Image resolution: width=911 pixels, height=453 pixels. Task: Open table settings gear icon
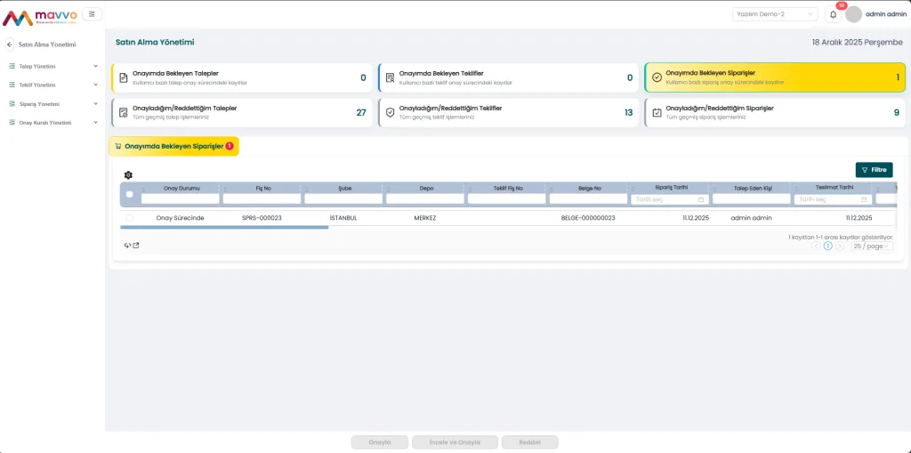tap(128, 175)
